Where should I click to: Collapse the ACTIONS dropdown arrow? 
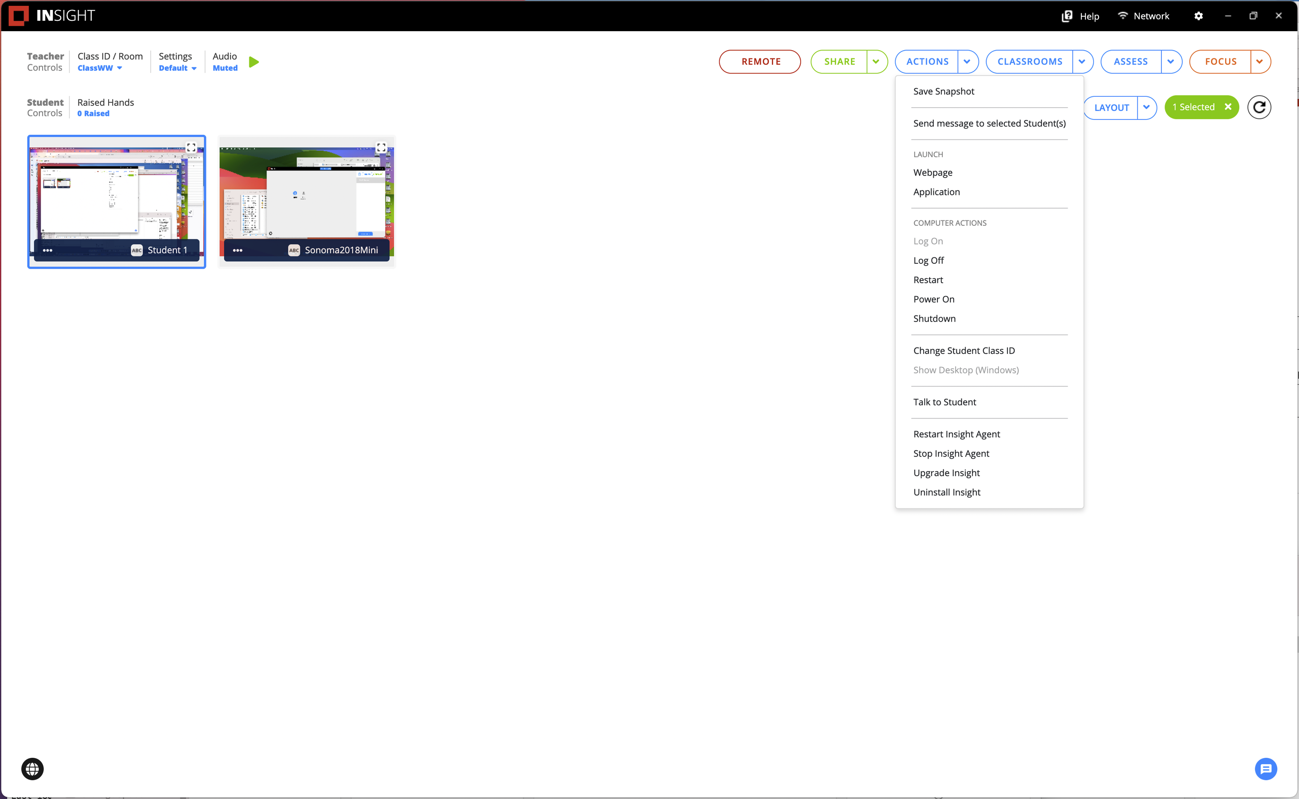click(967, 61)
